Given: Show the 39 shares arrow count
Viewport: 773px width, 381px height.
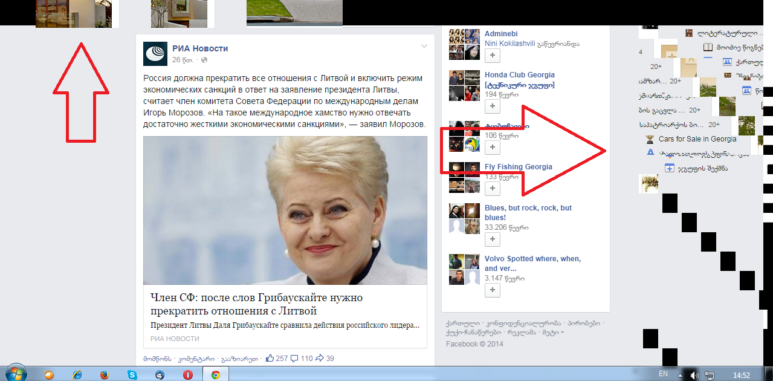Looking at the screenshot, I should [x=325, y=358].
